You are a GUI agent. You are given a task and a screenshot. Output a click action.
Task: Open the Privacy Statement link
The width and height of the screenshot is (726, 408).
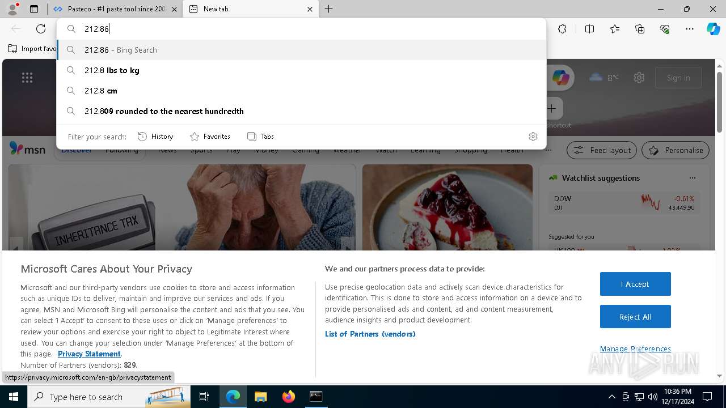tap(89, 354)
